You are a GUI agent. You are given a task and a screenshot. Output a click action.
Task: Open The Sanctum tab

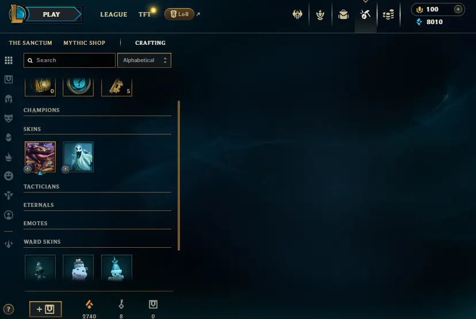(x=30, y=43)
